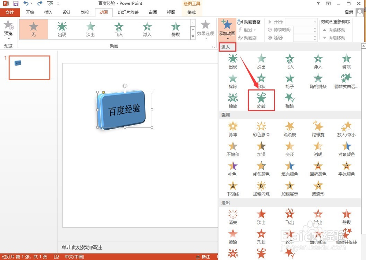Choose the 擦除 entrance animation
The height and width of the screenshot is (260, 366).
click(x=233, y=81)
